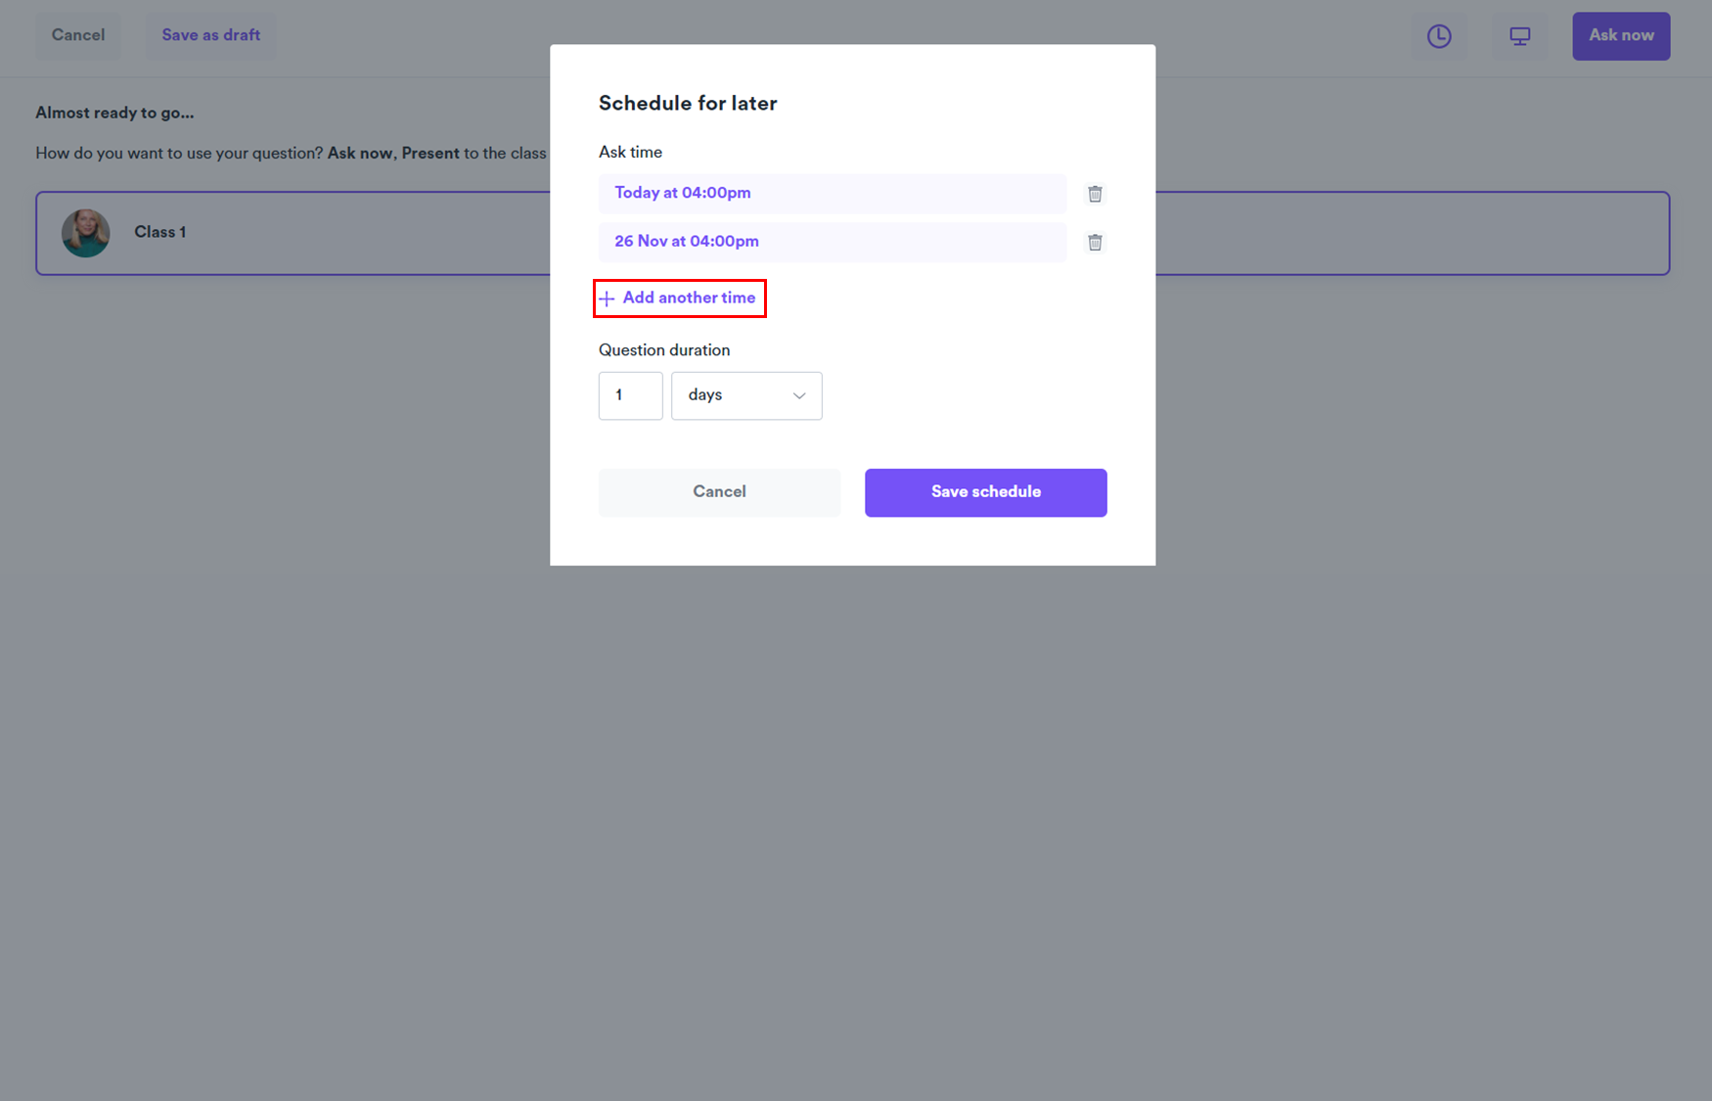The image size is (1712, 1101).
Task: Click the Schedule for later dialog title
Action: click(688, 104)
